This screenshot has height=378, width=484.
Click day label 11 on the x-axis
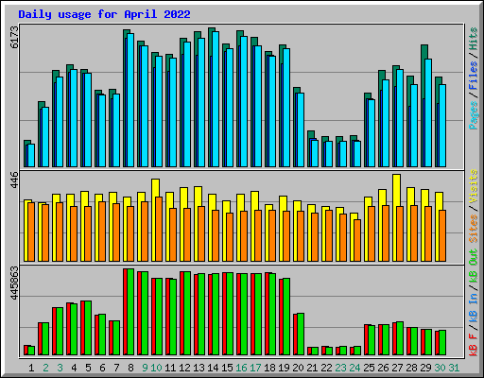pos(170,368)
